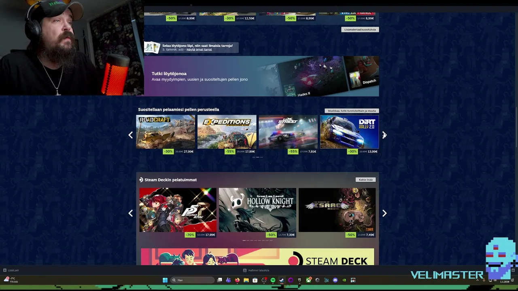The width and height of the screenshot is (518, 291).
Task: Click the Katso lisää button
Action: pos(365,180)
